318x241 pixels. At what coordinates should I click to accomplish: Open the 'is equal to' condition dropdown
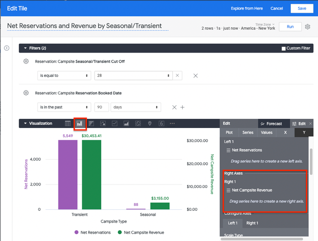(x=64, y=75)
